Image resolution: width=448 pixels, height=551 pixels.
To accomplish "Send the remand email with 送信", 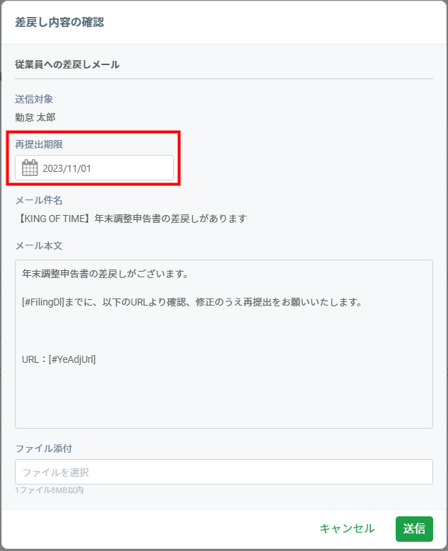I will point(414,528).
